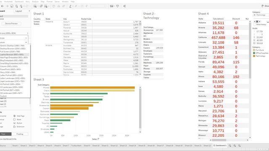The height and width of the screenshot is (151, 269).
Task: Click the Presentation Mode icon
Action: pyautogui.click(x=118, y=6)
